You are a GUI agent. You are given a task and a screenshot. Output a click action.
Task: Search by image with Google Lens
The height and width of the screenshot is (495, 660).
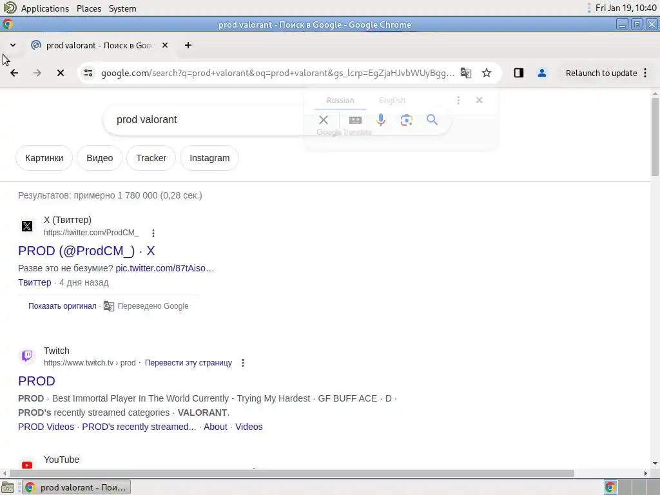(x=406, y=120)
